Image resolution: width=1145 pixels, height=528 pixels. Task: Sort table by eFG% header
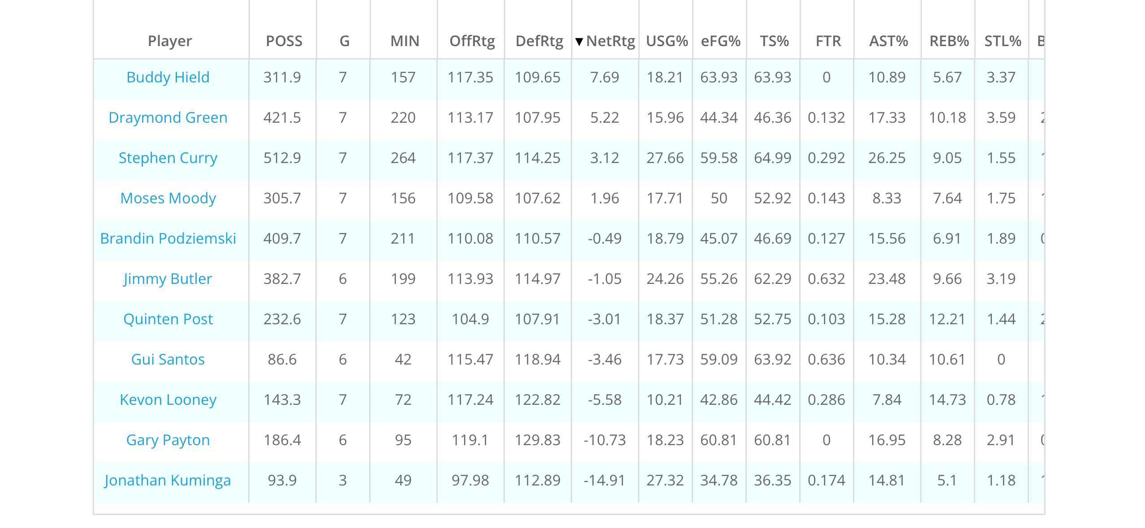720,41
